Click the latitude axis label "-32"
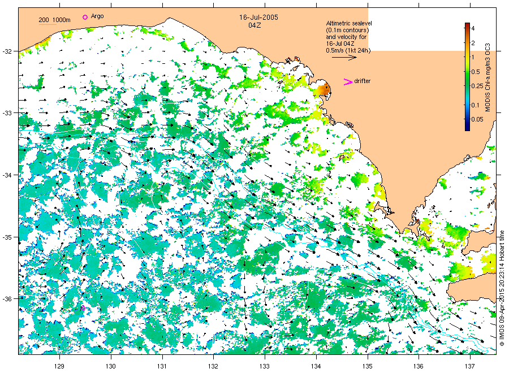The width and height of the screenshot is (509, 373). pyautogui.click(x=7, y=51)
